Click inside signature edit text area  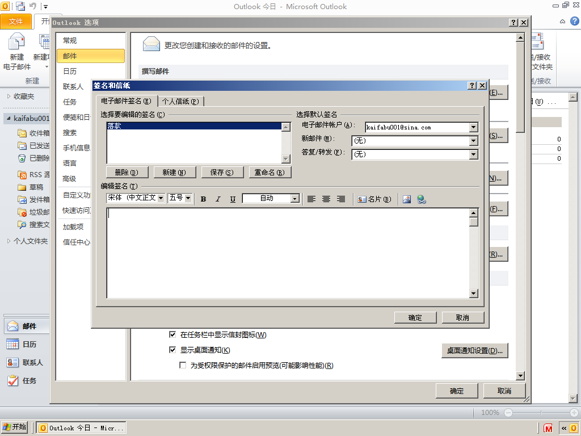(288, 253)
